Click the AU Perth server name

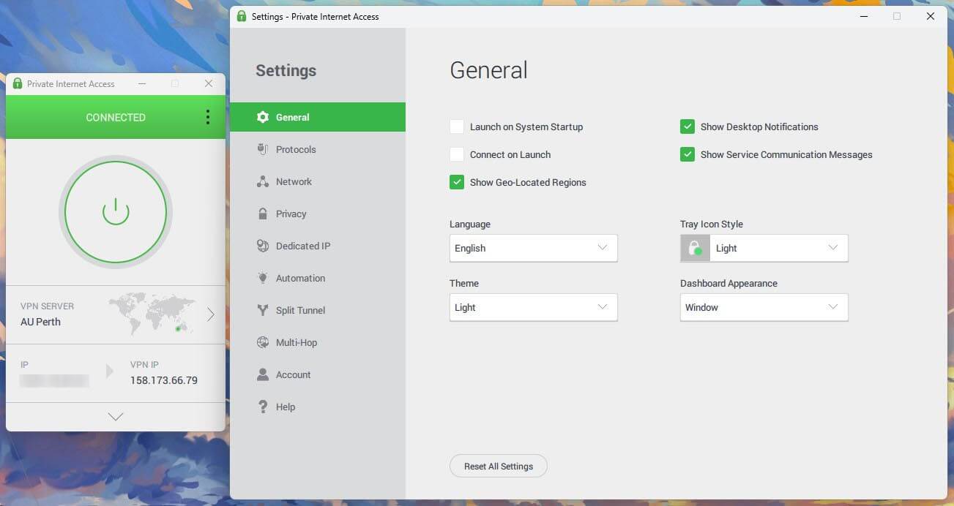point(40,322)
